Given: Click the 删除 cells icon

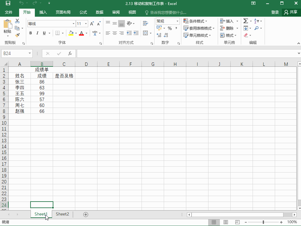Looking at the screenshot, I should pos(228,28).
